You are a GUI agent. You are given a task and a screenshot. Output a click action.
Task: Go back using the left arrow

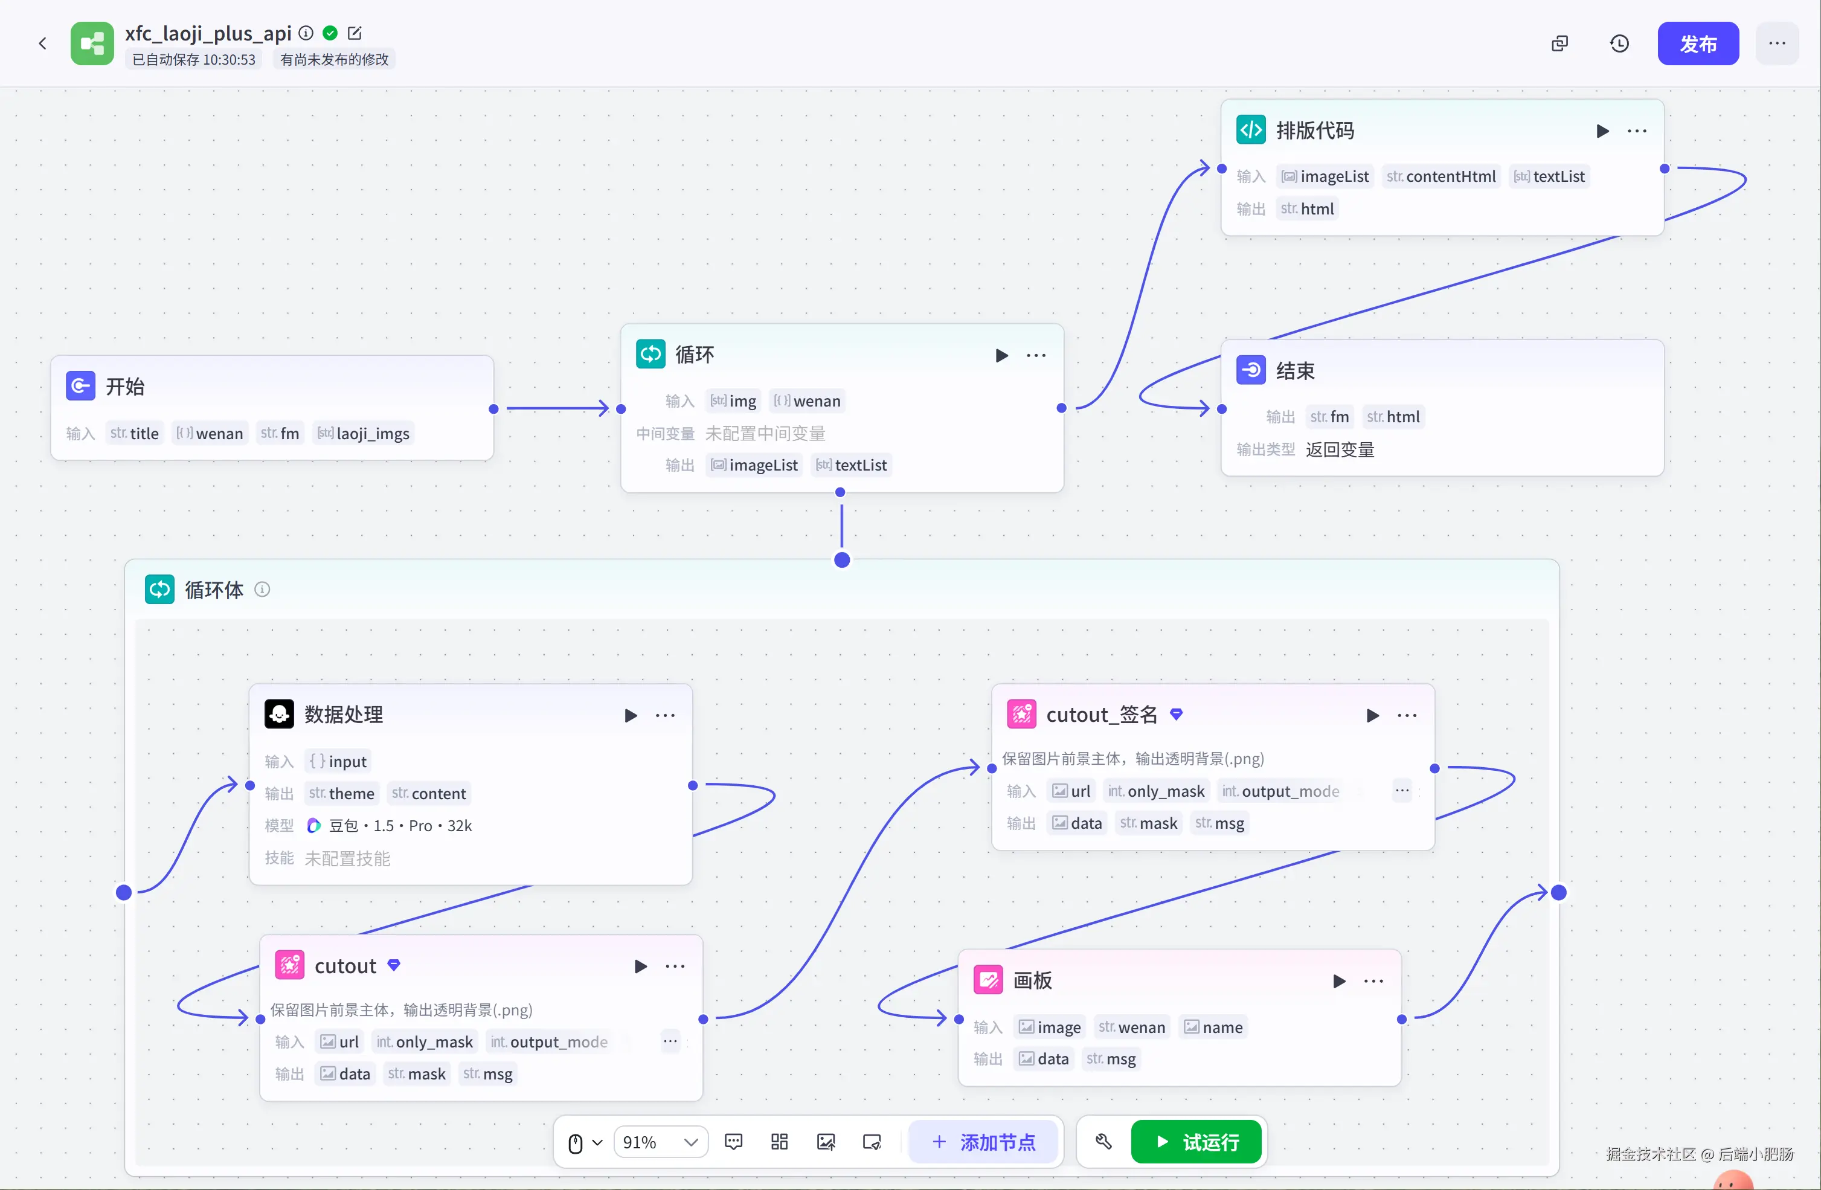coord(43,43)
